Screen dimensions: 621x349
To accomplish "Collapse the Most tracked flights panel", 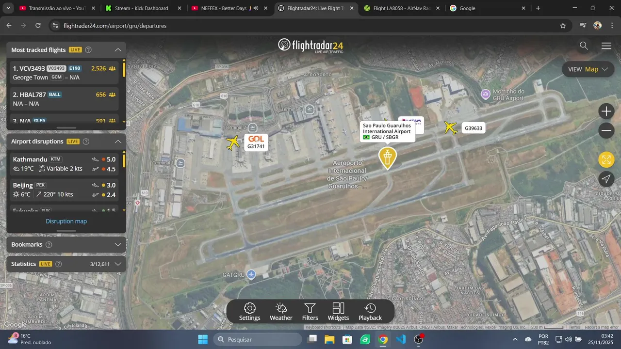I will point(118,49).
